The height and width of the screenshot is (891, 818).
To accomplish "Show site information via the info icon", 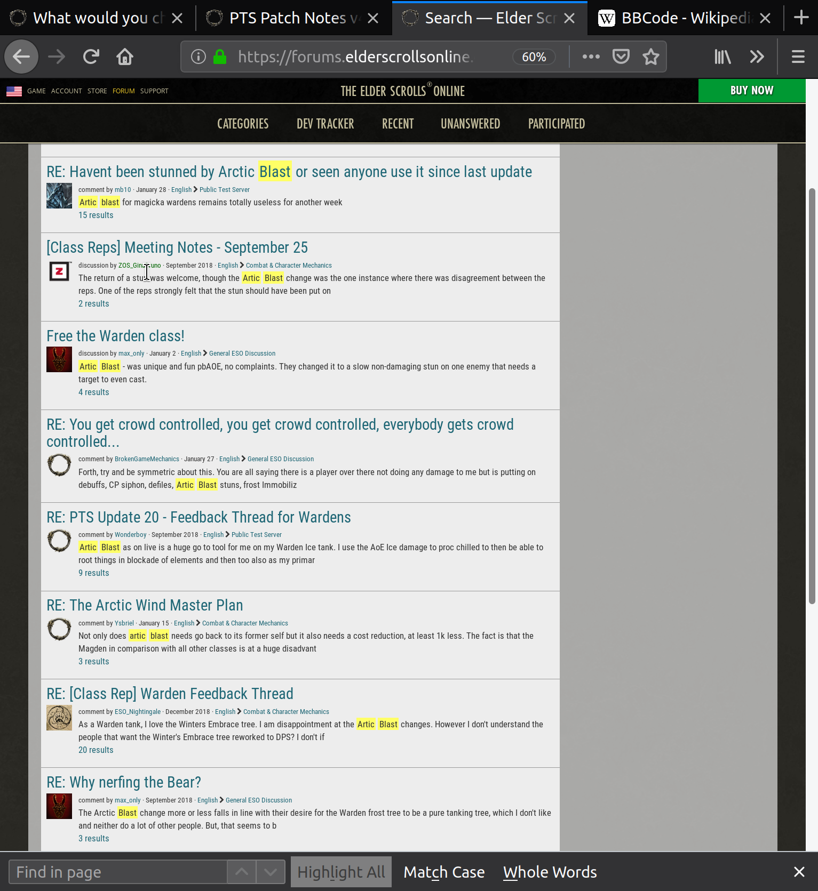I will click(198, 57).
